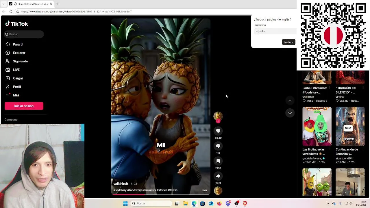This screenshot has height=208, width=370.
Task: Open the banana and green fruit thumbnail
Action: (317, 182)
